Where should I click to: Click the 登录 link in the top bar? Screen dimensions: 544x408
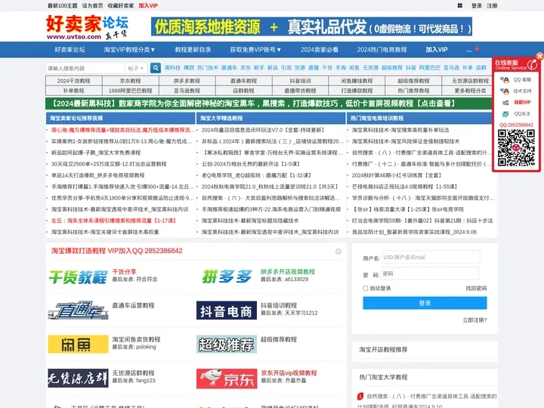point(476,5)
